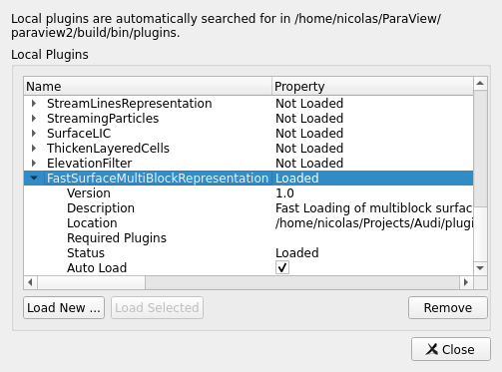Click the Load New ... button

click(64, 308)
